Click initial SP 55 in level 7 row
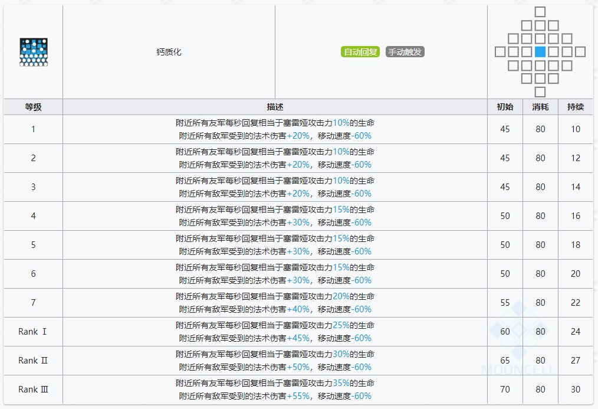 [x=505, y=303]
